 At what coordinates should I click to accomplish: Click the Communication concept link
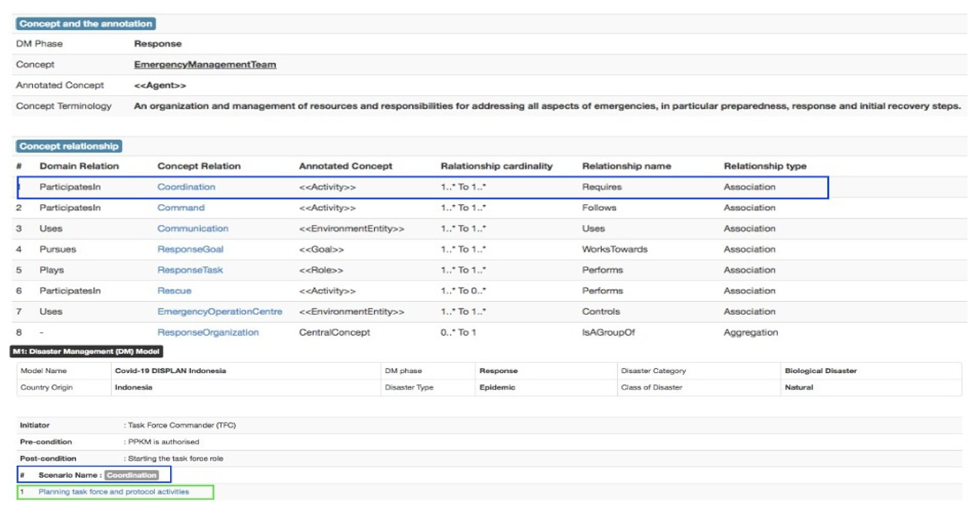tap(193, 228)
